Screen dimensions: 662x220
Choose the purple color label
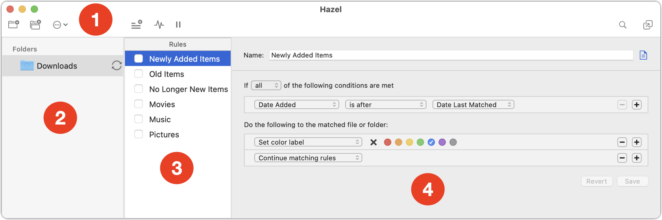pos(442,142)
